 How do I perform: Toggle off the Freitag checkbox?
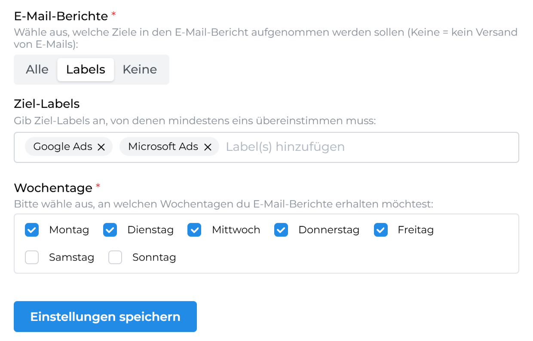381,230
